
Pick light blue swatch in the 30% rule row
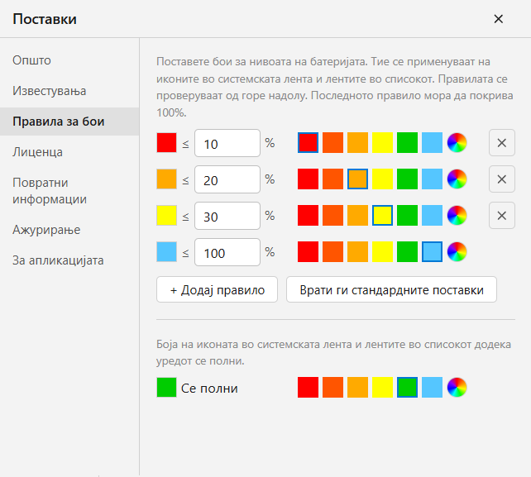coord(432,215)
